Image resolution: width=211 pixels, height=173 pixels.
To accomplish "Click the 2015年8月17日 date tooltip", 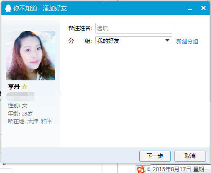I will [x=180, y=169].
